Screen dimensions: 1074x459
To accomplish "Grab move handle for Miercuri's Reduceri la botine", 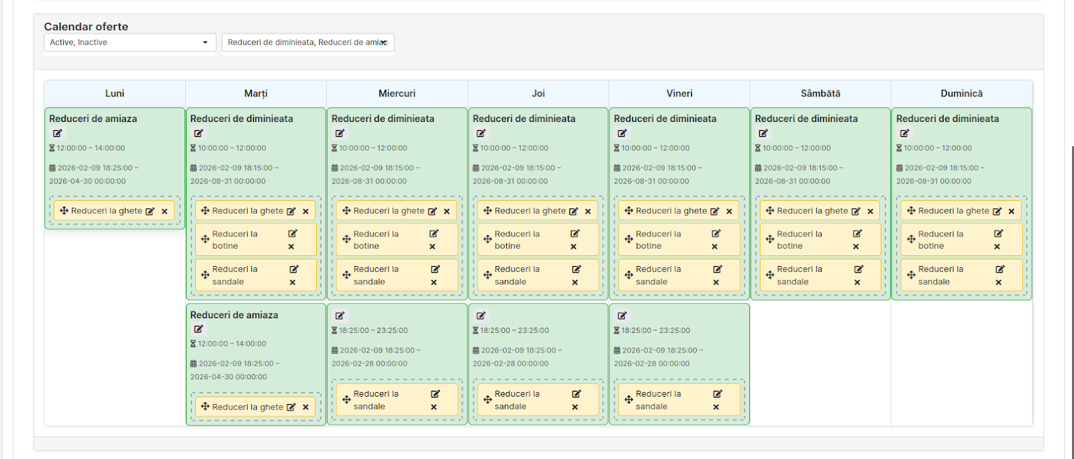I will click(346, 239).
